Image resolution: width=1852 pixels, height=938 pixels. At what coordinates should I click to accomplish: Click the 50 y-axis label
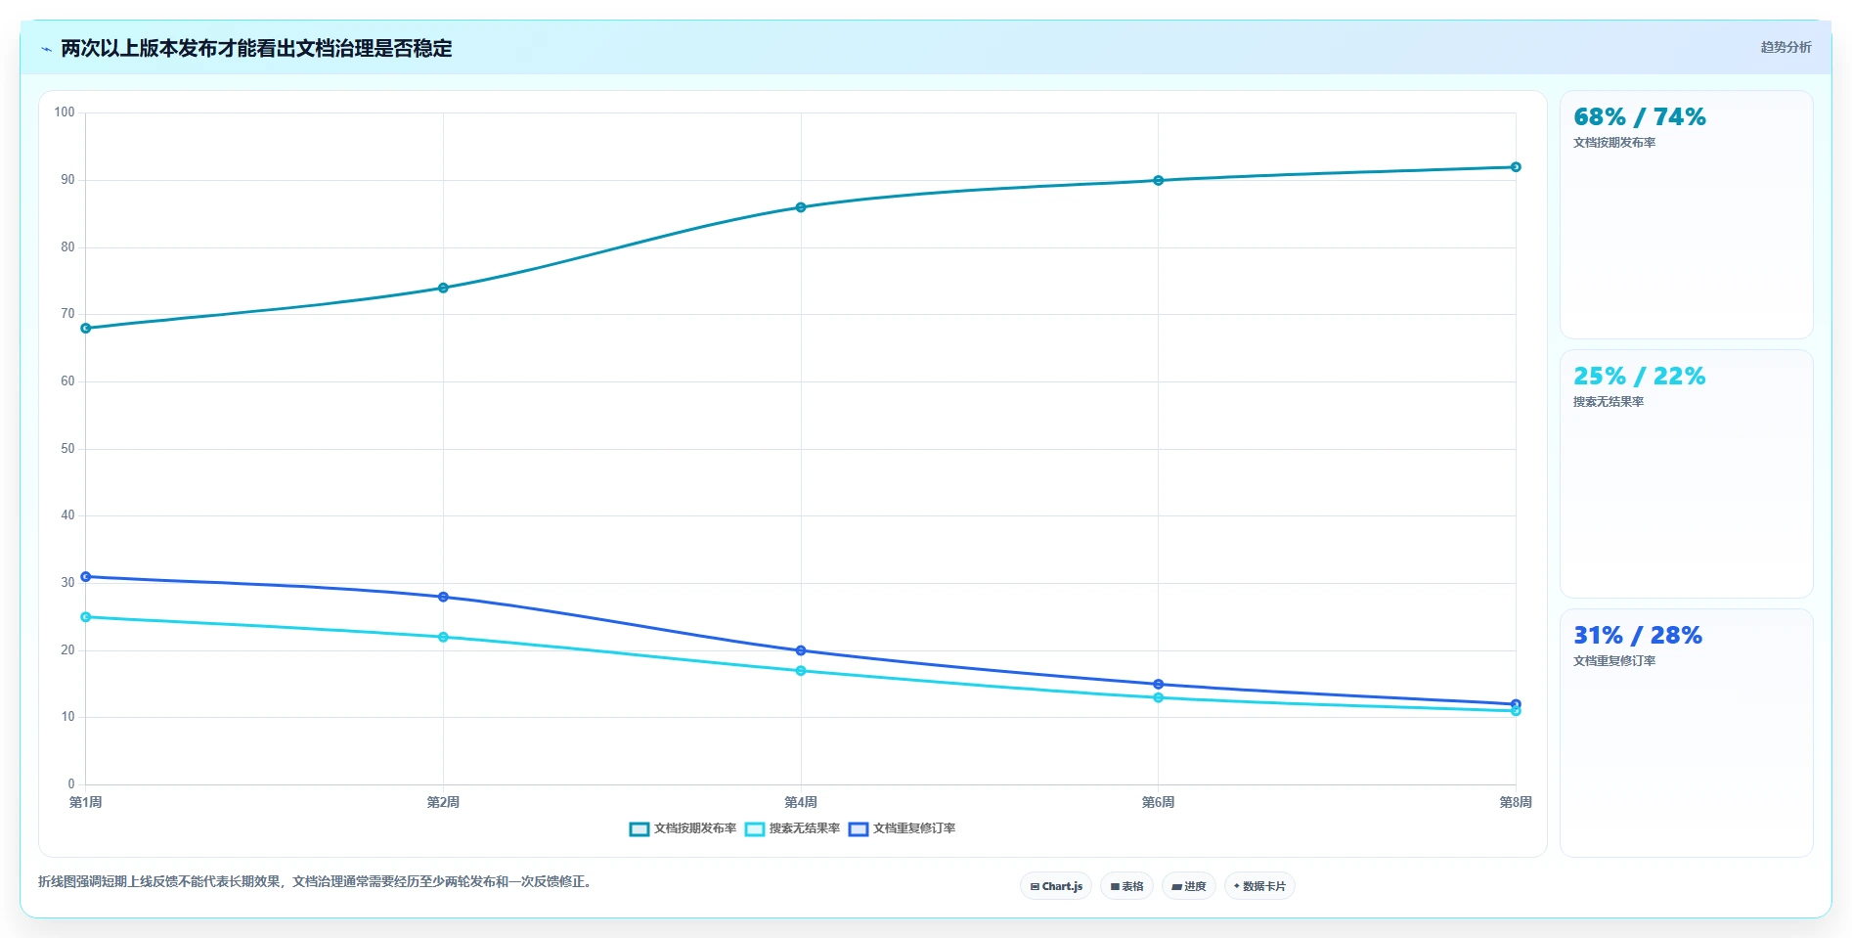click(x=67, y=449)
